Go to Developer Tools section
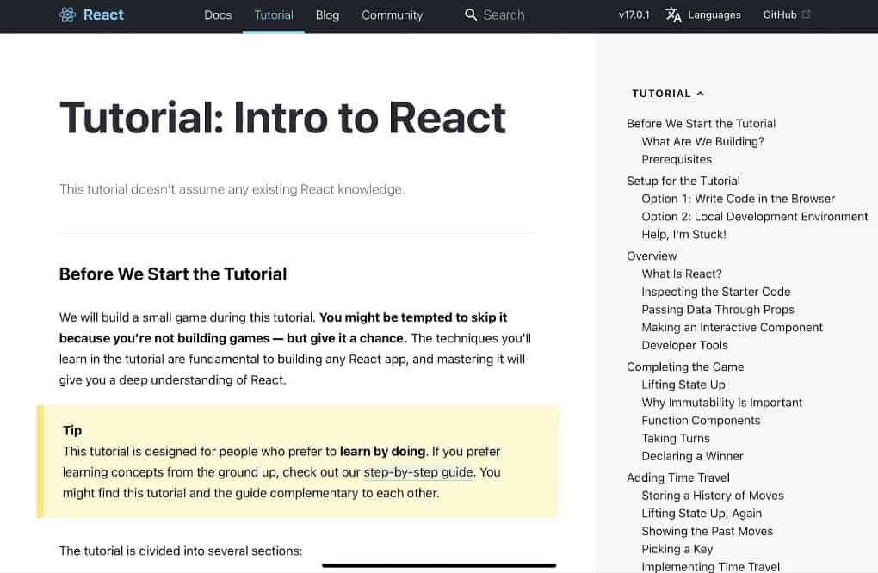The width and height of the screenshot is (878, 573). pos(685,345)
